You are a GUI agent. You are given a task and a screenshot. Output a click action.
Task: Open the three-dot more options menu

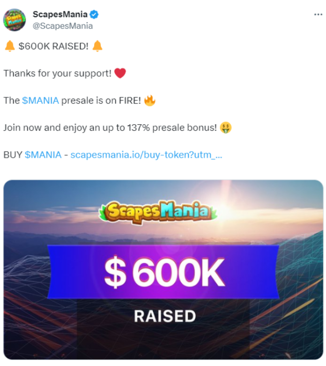[318, 15]
